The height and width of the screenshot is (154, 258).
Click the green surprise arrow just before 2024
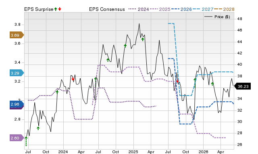(57, 92)
